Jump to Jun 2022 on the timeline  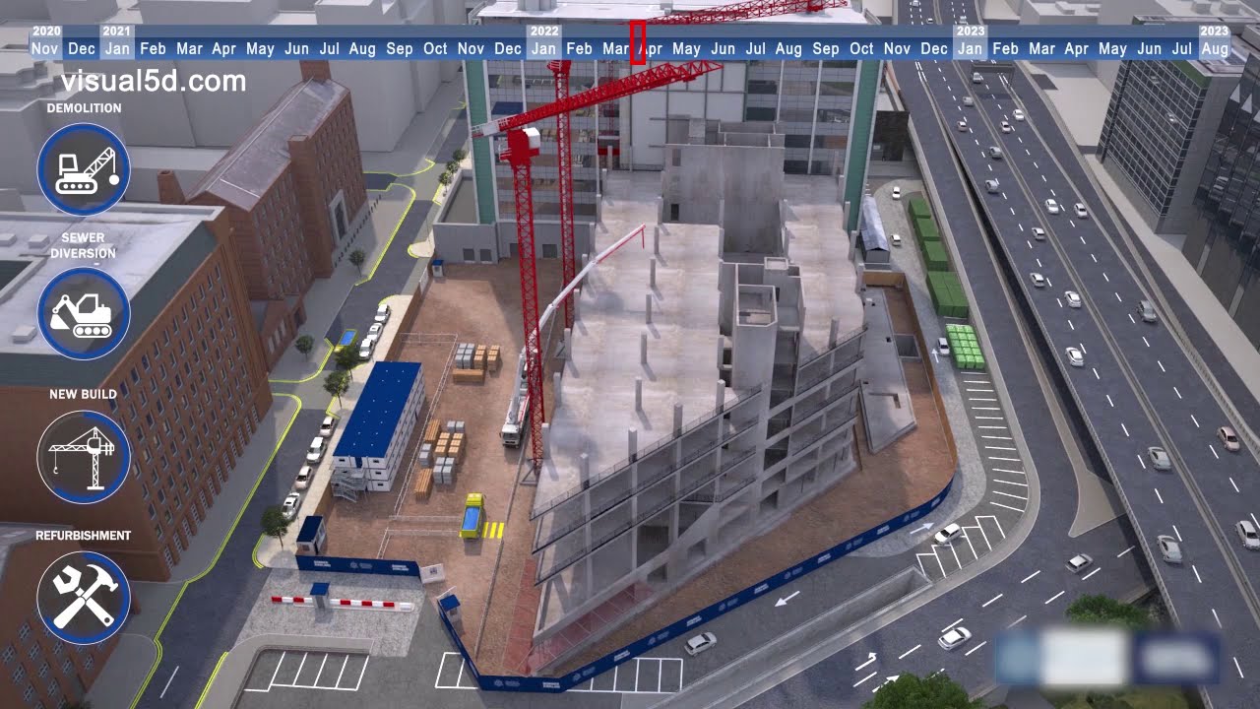pos(723,49)
